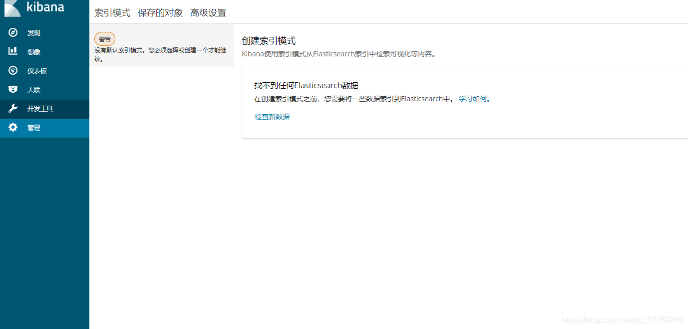The width and height of the screenshot is (688, 329).
Task: Click the bar chart icon for 想象
Action: [x=13, y=51]
